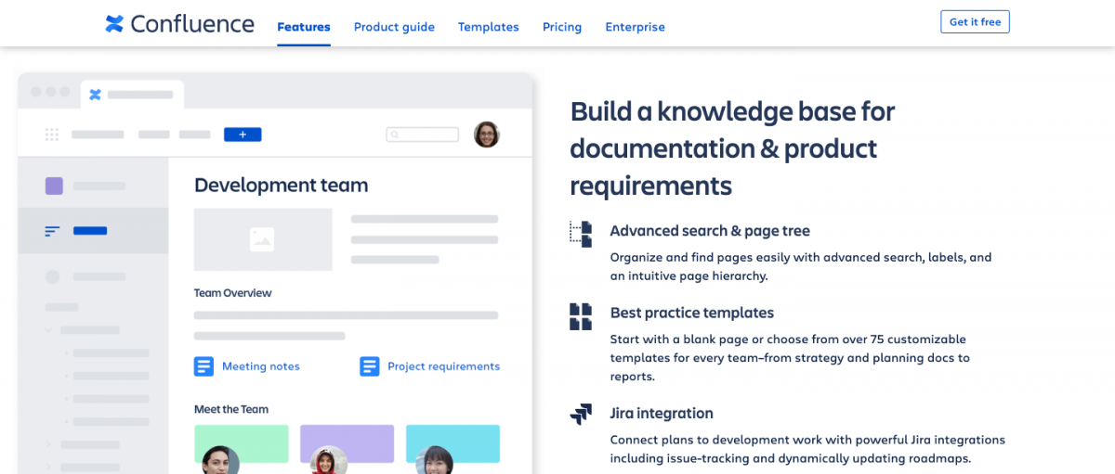Click the Meet the Team heading
Image resolution: width=1115 pixels, height=474 pixels.
[230, 409]
